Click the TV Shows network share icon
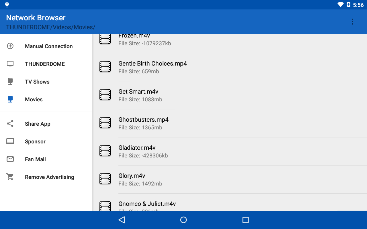The image size is (367, 229). pyautogui.click(x=10, y=82)
